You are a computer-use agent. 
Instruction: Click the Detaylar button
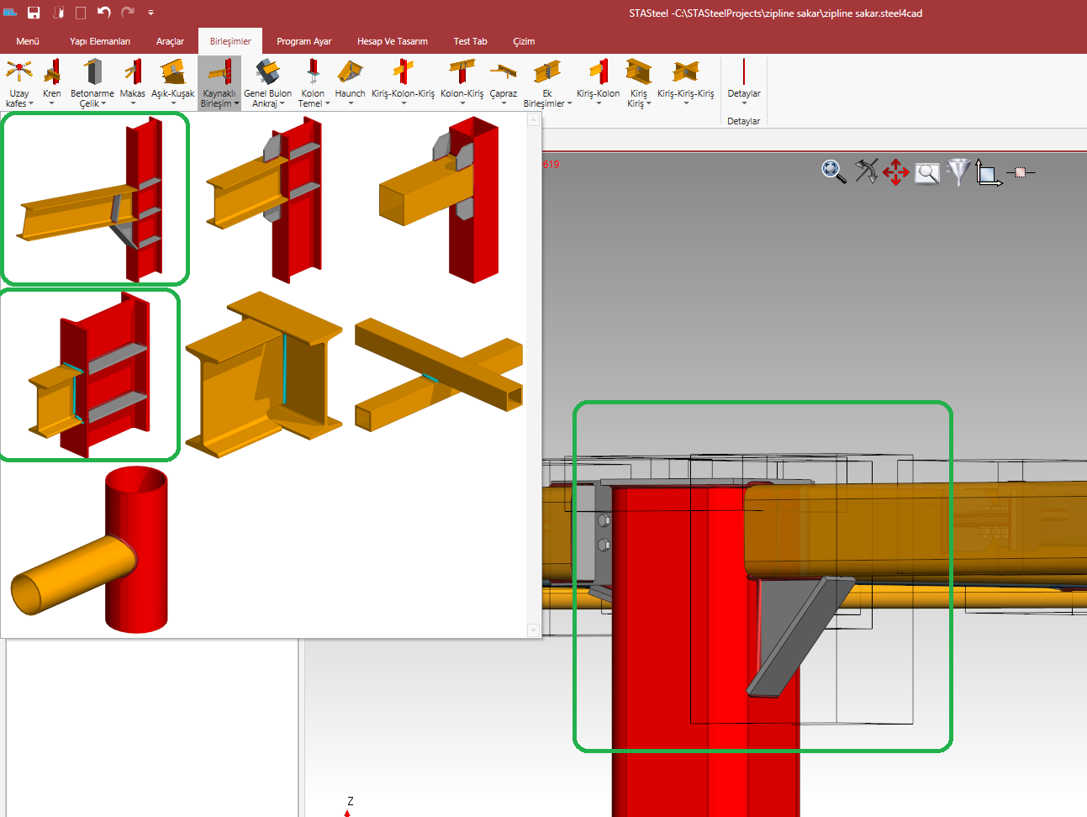(x=744, y=82)
